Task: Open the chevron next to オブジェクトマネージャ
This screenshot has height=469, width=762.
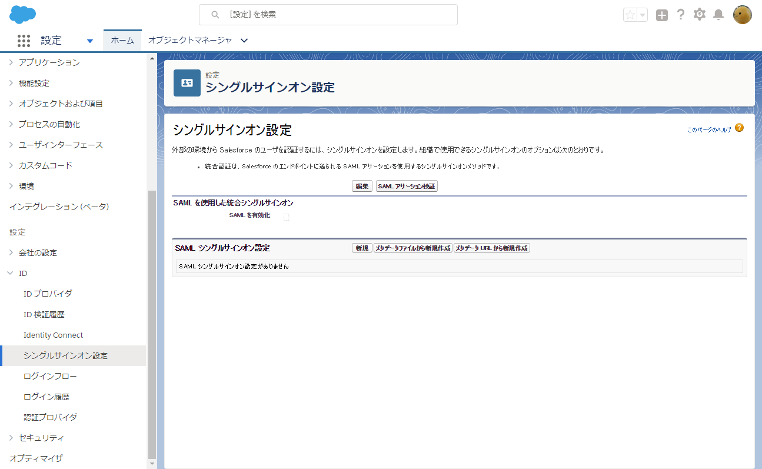Action: click(x=245, y=41)
